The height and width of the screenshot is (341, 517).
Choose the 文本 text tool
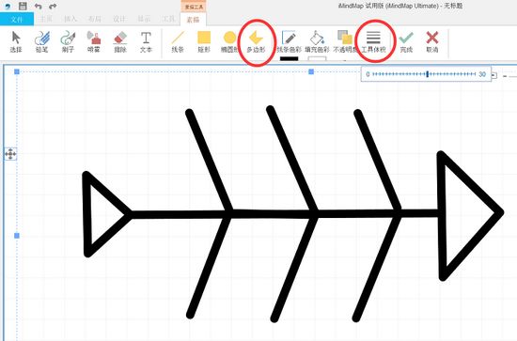point(146,41)
